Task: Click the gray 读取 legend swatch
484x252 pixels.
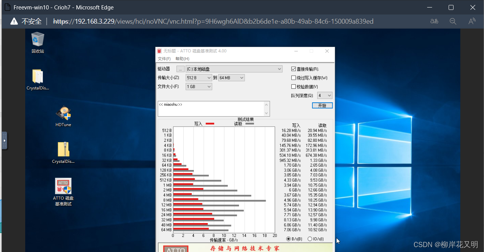Action: [x=250, y=123]
